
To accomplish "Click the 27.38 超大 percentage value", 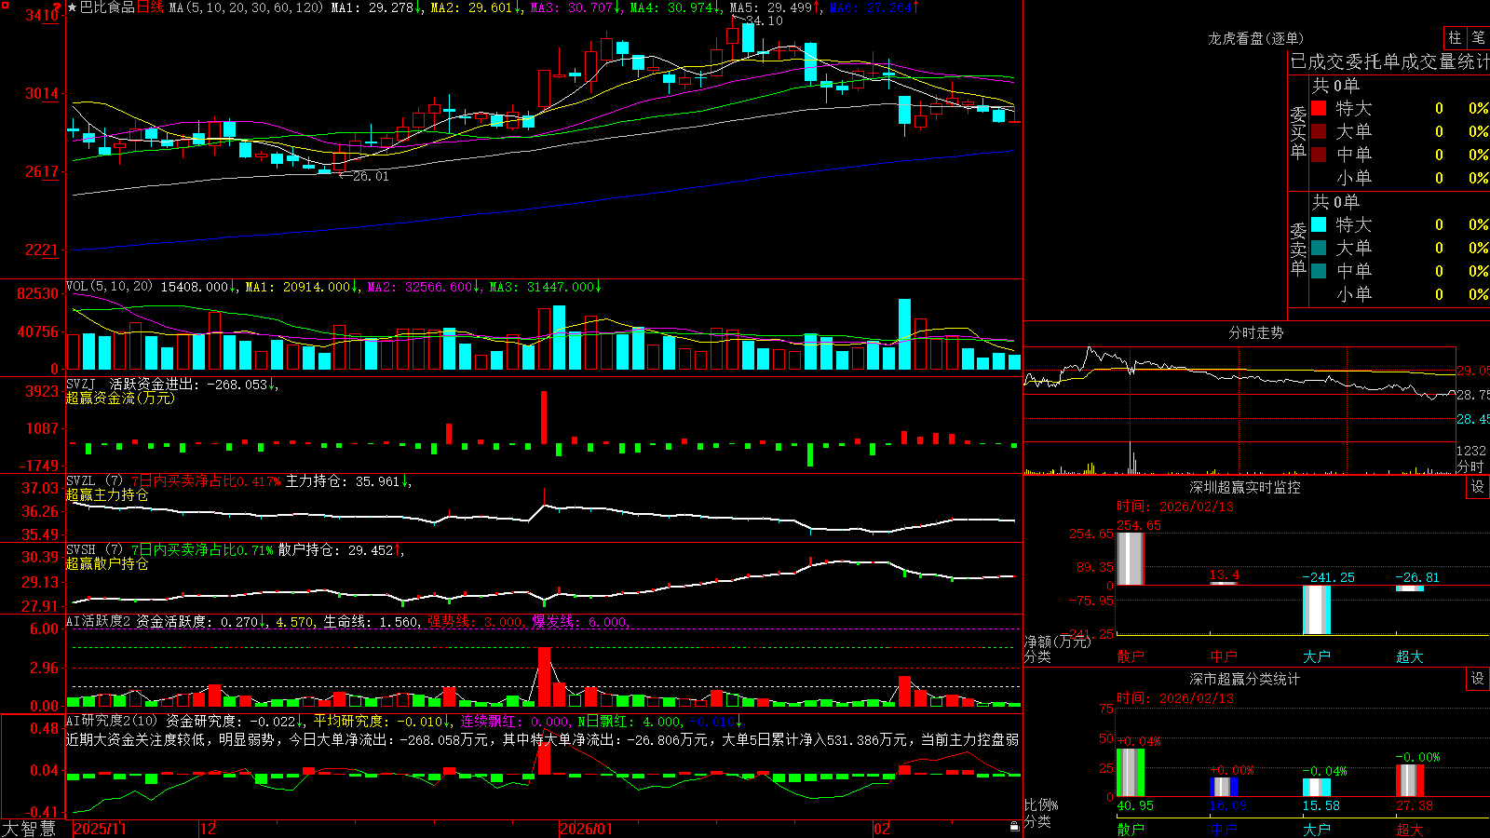I will click(x=1415, y=805).
